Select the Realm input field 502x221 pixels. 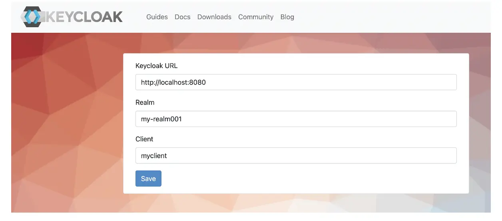point(296,119)
